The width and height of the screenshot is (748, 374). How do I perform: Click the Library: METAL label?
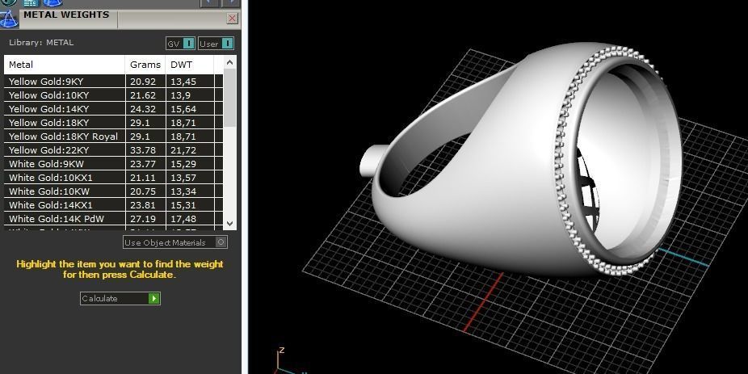tap(41, 43)
